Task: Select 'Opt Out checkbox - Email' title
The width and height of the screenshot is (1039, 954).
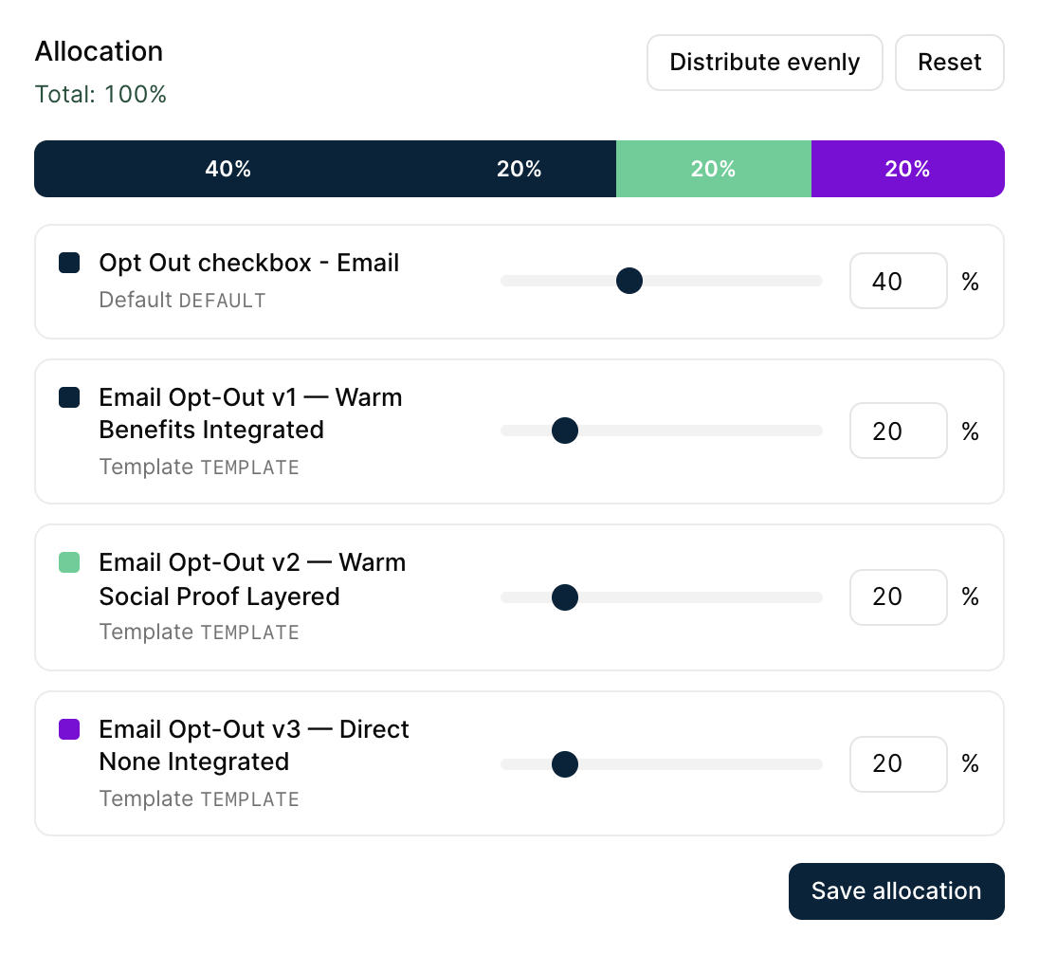Action: tap(249, 264)
